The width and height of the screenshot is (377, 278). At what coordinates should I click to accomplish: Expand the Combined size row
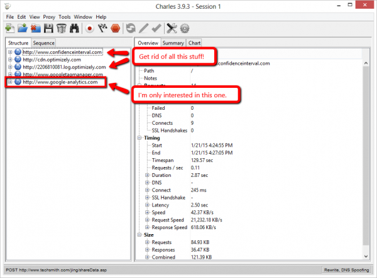tap(147, 257)
